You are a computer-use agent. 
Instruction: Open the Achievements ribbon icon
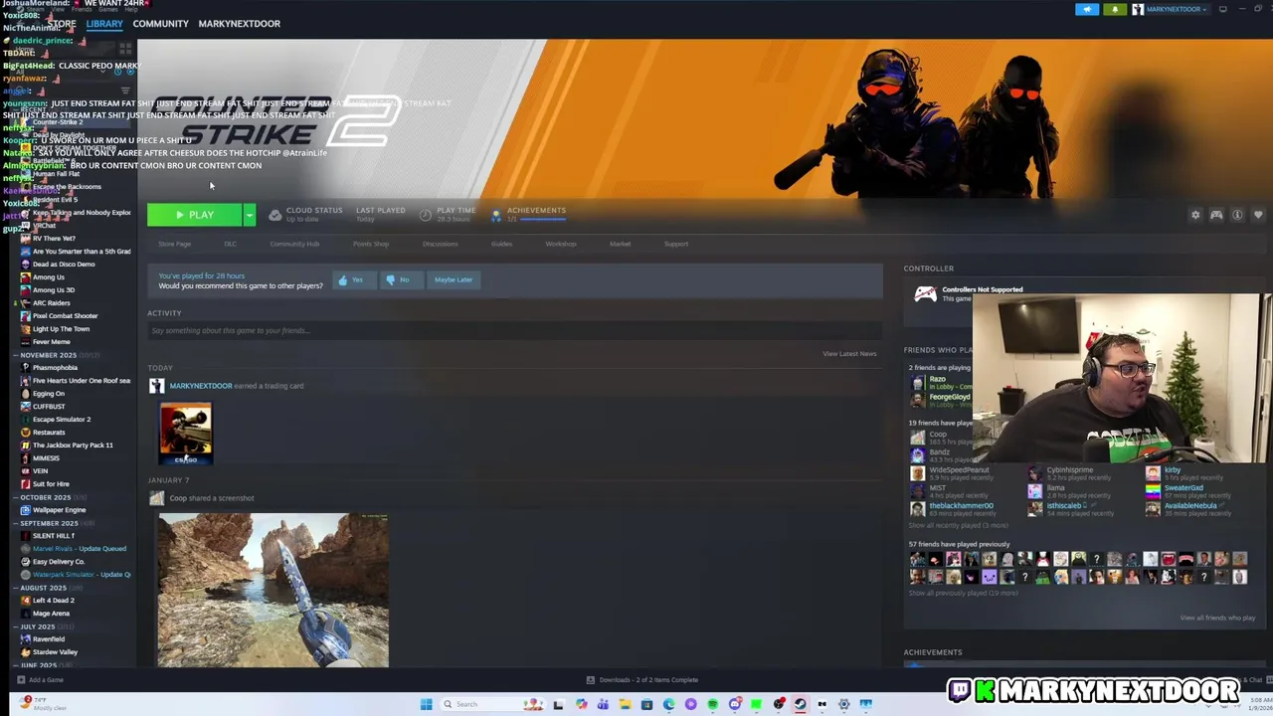click(x=496, y=215)
